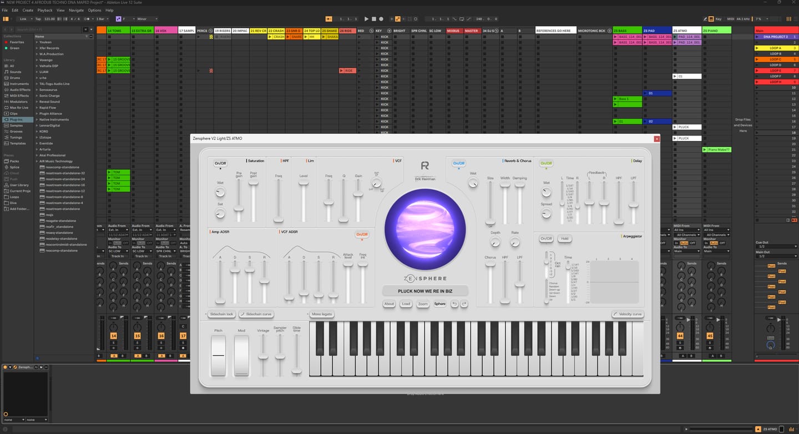
Task: Click the Lim Level slider
Action: [x=304, y=201]
